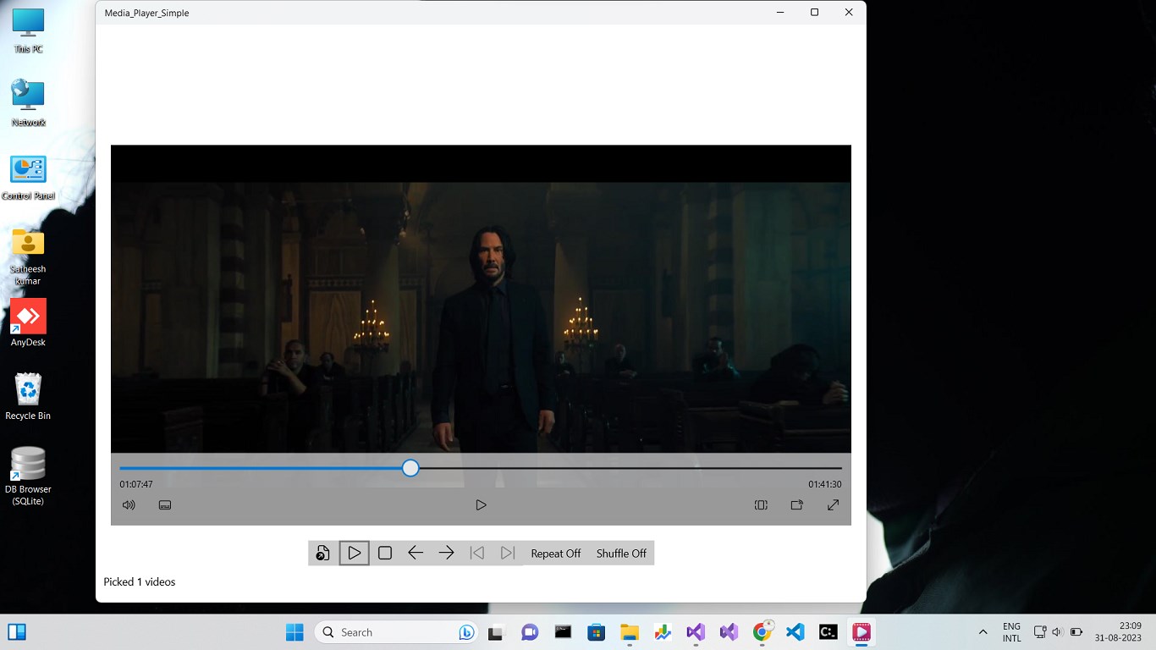Screen dimensions: 1156x650
Task: Play the video using the overlay play button
Action: (x=481, y=505)
